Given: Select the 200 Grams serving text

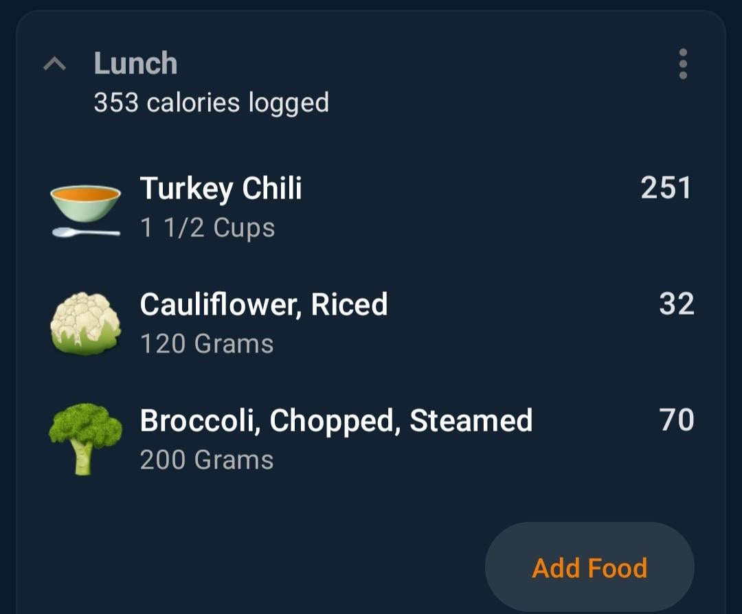Looking at the screenshot, I should (x=207, y=459).
